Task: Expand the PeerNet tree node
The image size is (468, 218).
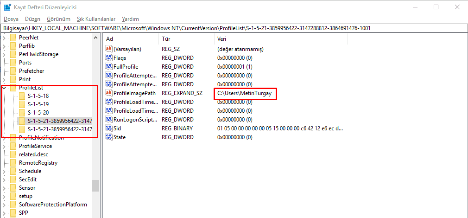Action: [4, 38]
